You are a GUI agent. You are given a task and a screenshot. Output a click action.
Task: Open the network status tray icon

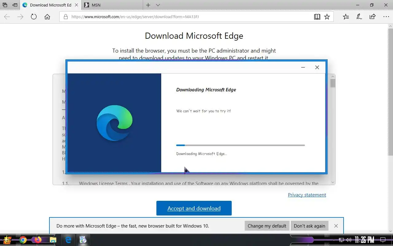(x=341, y=240)
